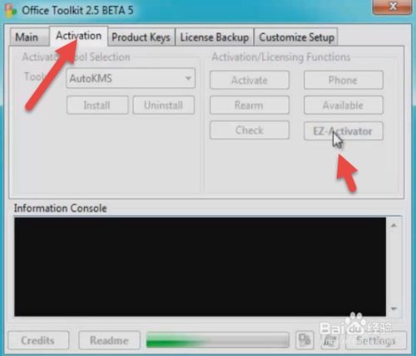
Task: Open the Credits button
Action: tap(38, 340)
